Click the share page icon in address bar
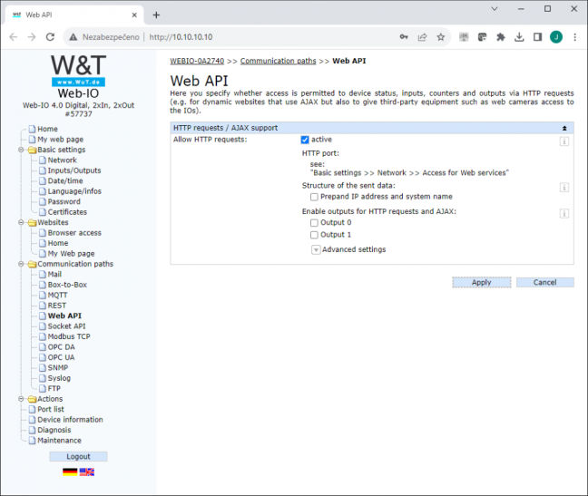This screenshot has height=496, width=588. 422,36
